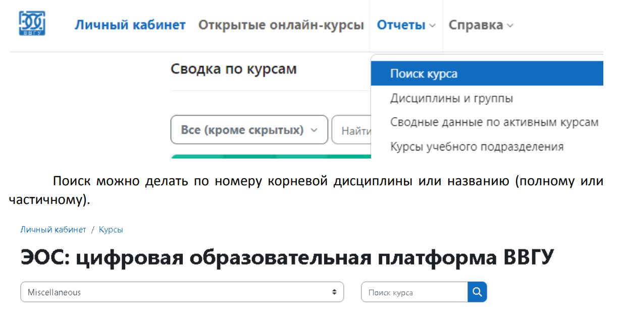Open Сводные данные по активным курсам
This screenshot has height=314, width=623.
494,123
